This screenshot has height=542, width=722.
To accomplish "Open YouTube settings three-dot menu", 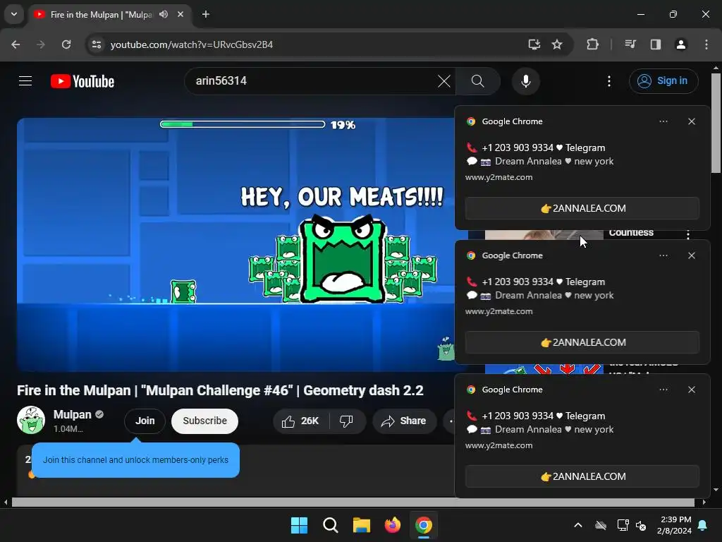I will pyautogui.click(x=608, y=81).
